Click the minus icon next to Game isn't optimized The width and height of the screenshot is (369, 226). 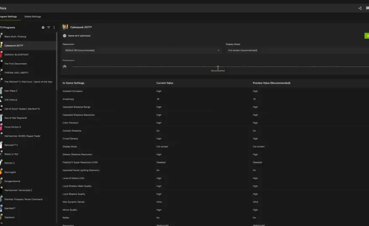pyautogui.click(x=65, y=36)
